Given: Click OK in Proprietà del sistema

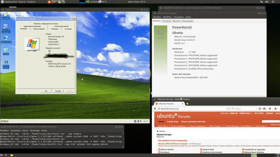Looking at the screenshot, I should (46, 91).
